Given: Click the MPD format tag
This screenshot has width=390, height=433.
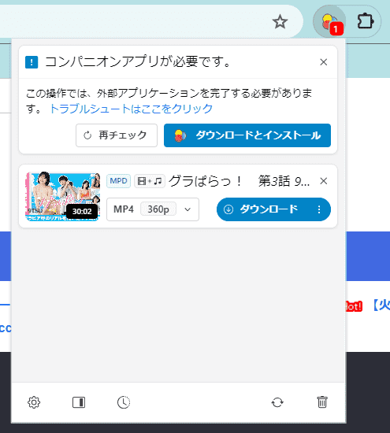Looking at the screenshot, I should pos(118,181).
